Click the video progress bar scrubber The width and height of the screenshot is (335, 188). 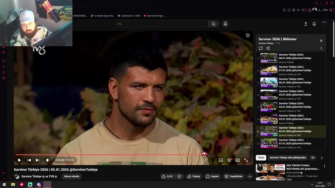point(204,155)
